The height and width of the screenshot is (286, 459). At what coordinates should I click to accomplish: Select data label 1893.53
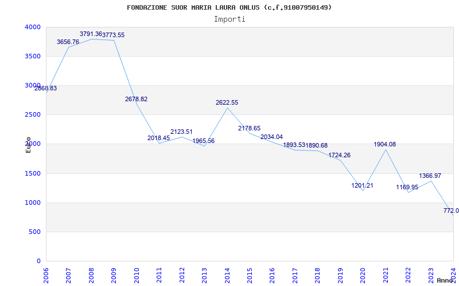[294, 145]
